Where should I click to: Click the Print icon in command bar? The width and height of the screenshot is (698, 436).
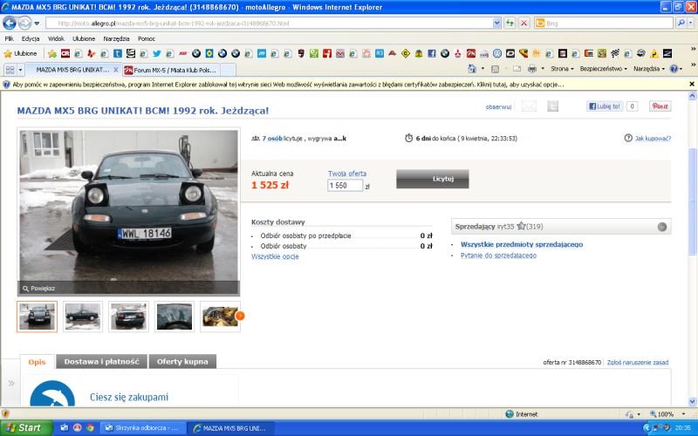[x=532, y=69]
